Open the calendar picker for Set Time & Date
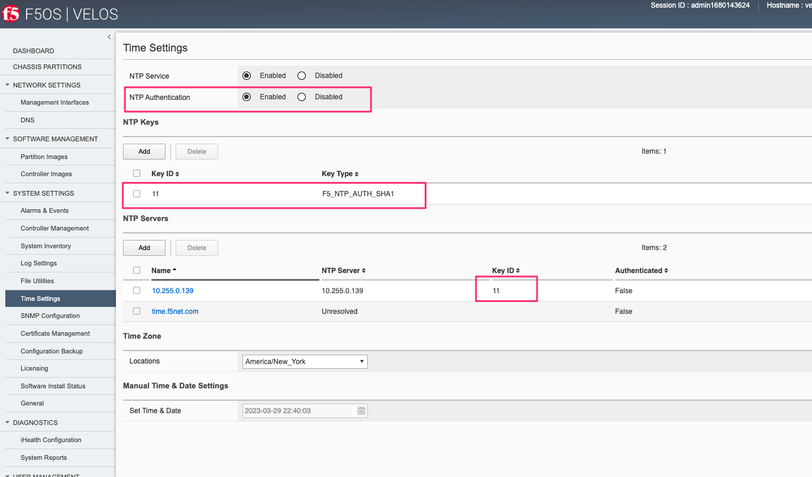 tap(361, 411)
